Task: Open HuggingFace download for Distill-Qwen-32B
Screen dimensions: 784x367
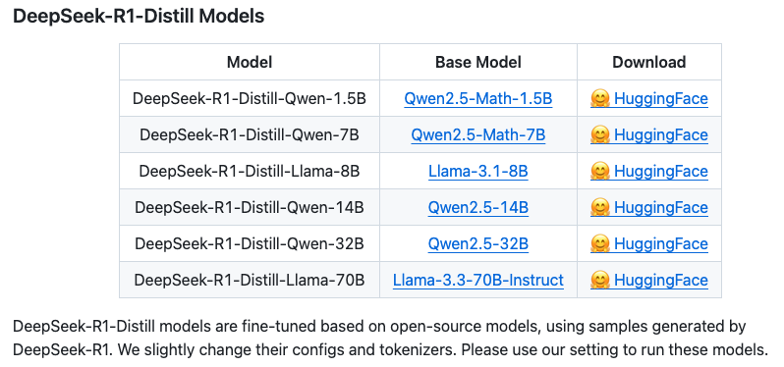Action: (x=661, y=243)
